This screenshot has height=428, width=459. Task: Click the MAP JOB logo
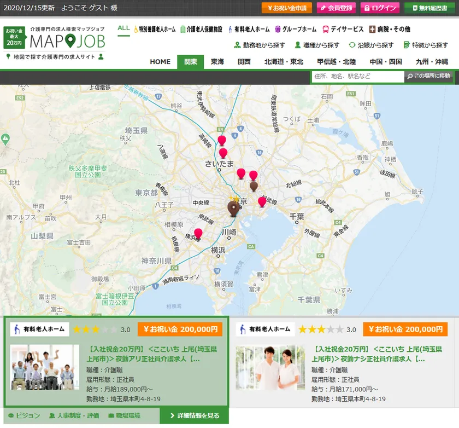pos(67,41)
